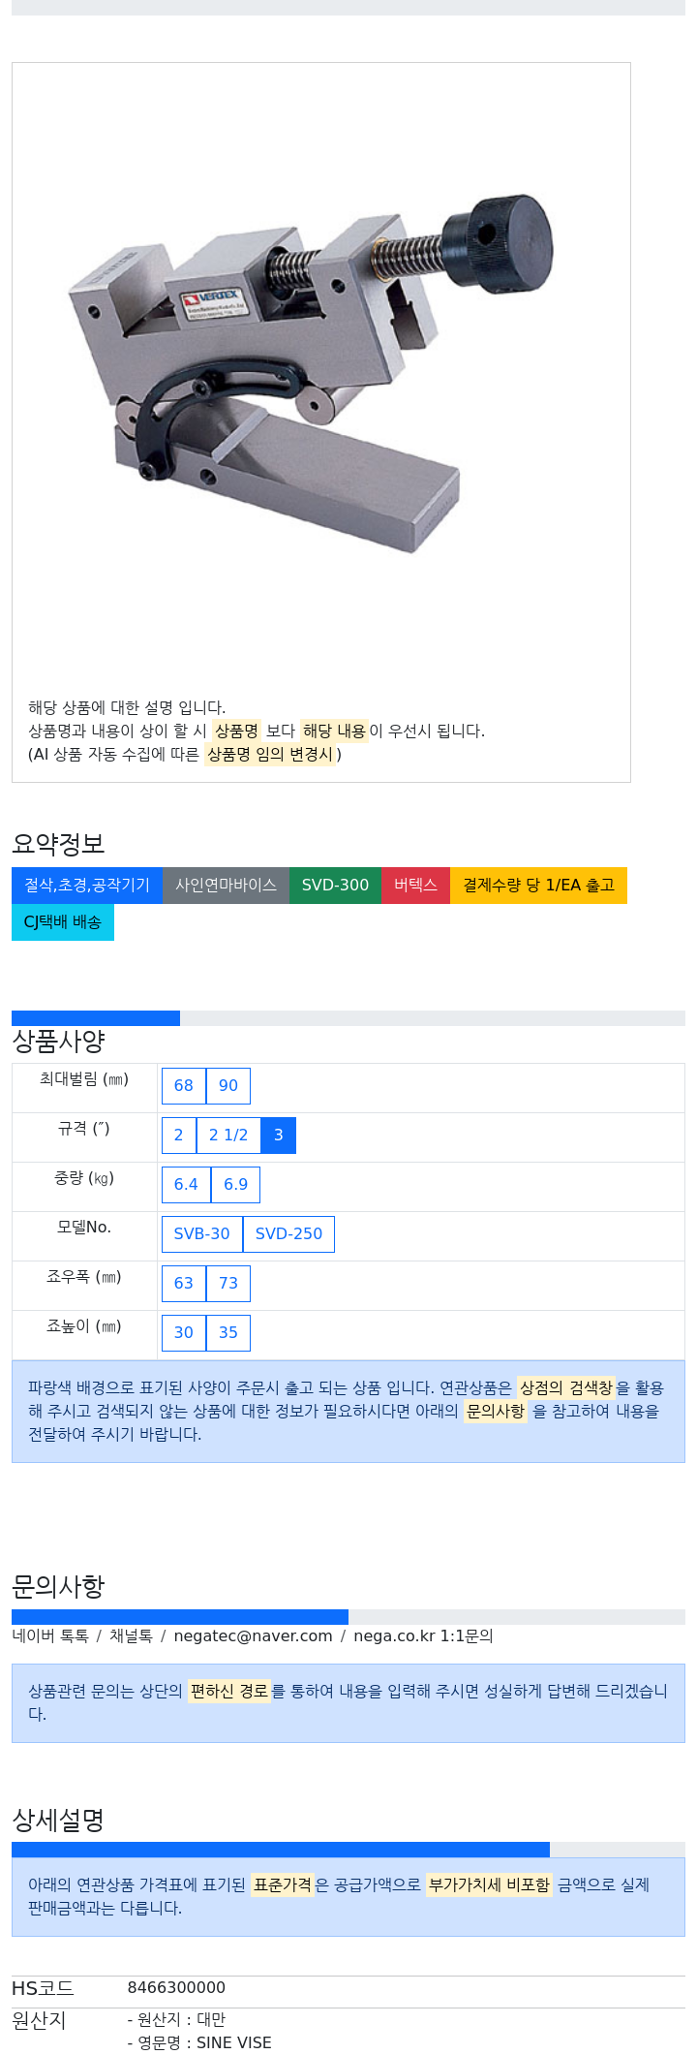Image resolution: width=697 pixels, height=2055 pixels.
Task: Choose 35 for 죠높이
Action: [228, 1333]
